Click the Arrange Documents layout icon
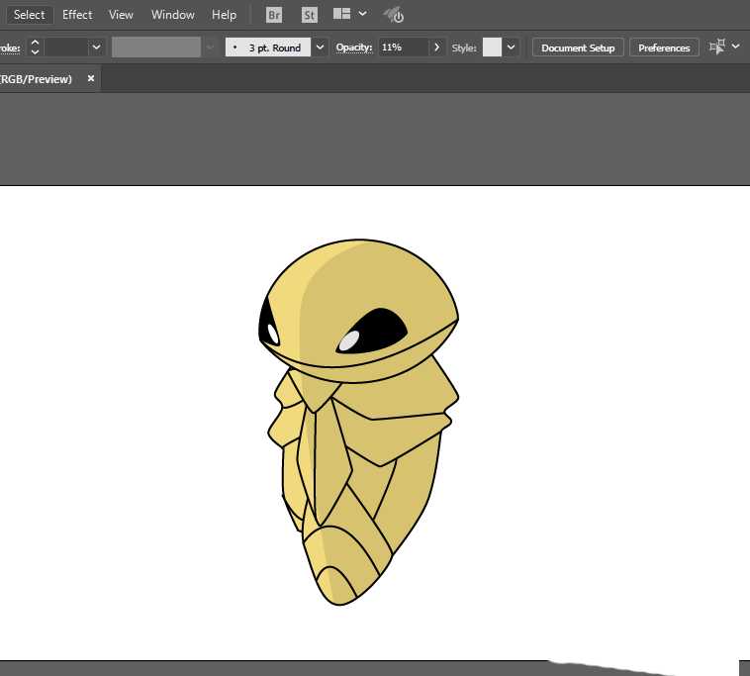 (x=342, y=15)
